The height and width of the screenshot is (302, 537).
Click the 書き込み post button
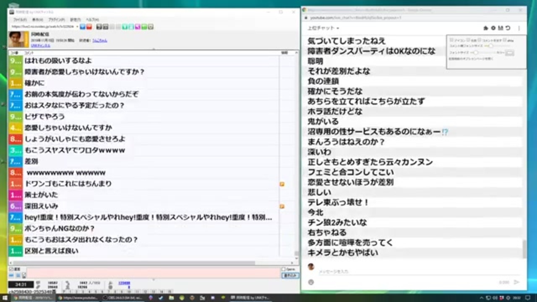290,276
